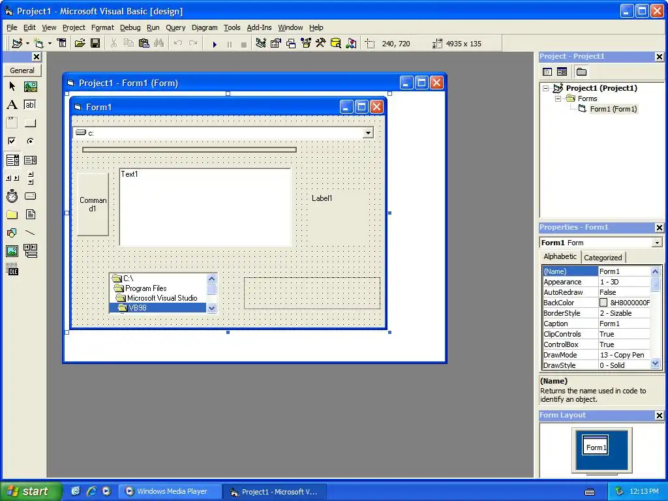Select the PictureBox control tool
This screenshot has height=501, width=668.
pyautogui.click(x=30, y=87)
